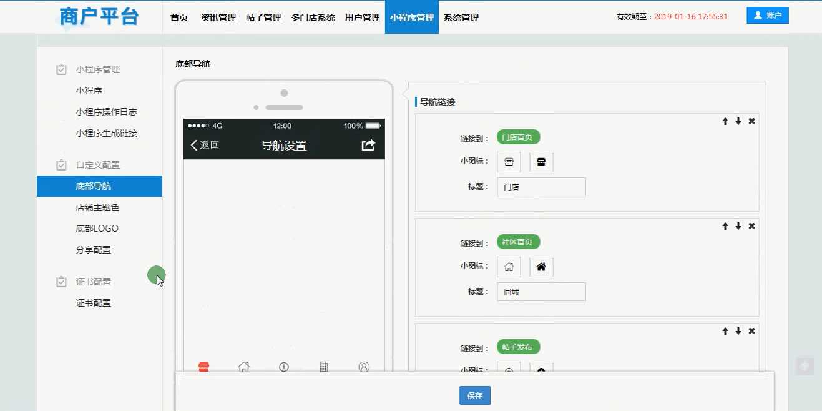Click the 帖子发布 green link tag
822x411 pixels.
518,347
